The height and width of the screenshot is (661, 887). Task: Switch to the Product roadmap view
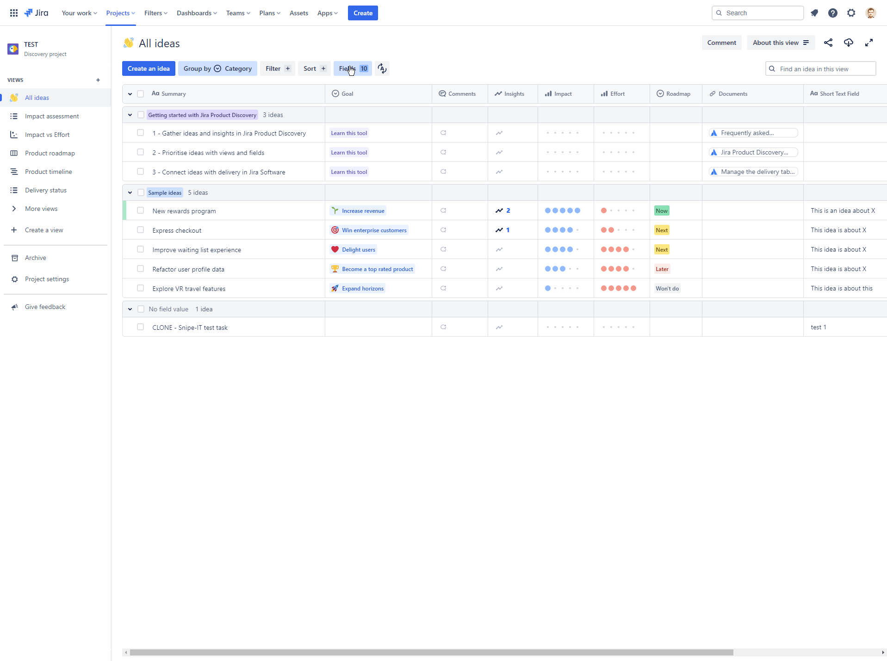(50, 153)
